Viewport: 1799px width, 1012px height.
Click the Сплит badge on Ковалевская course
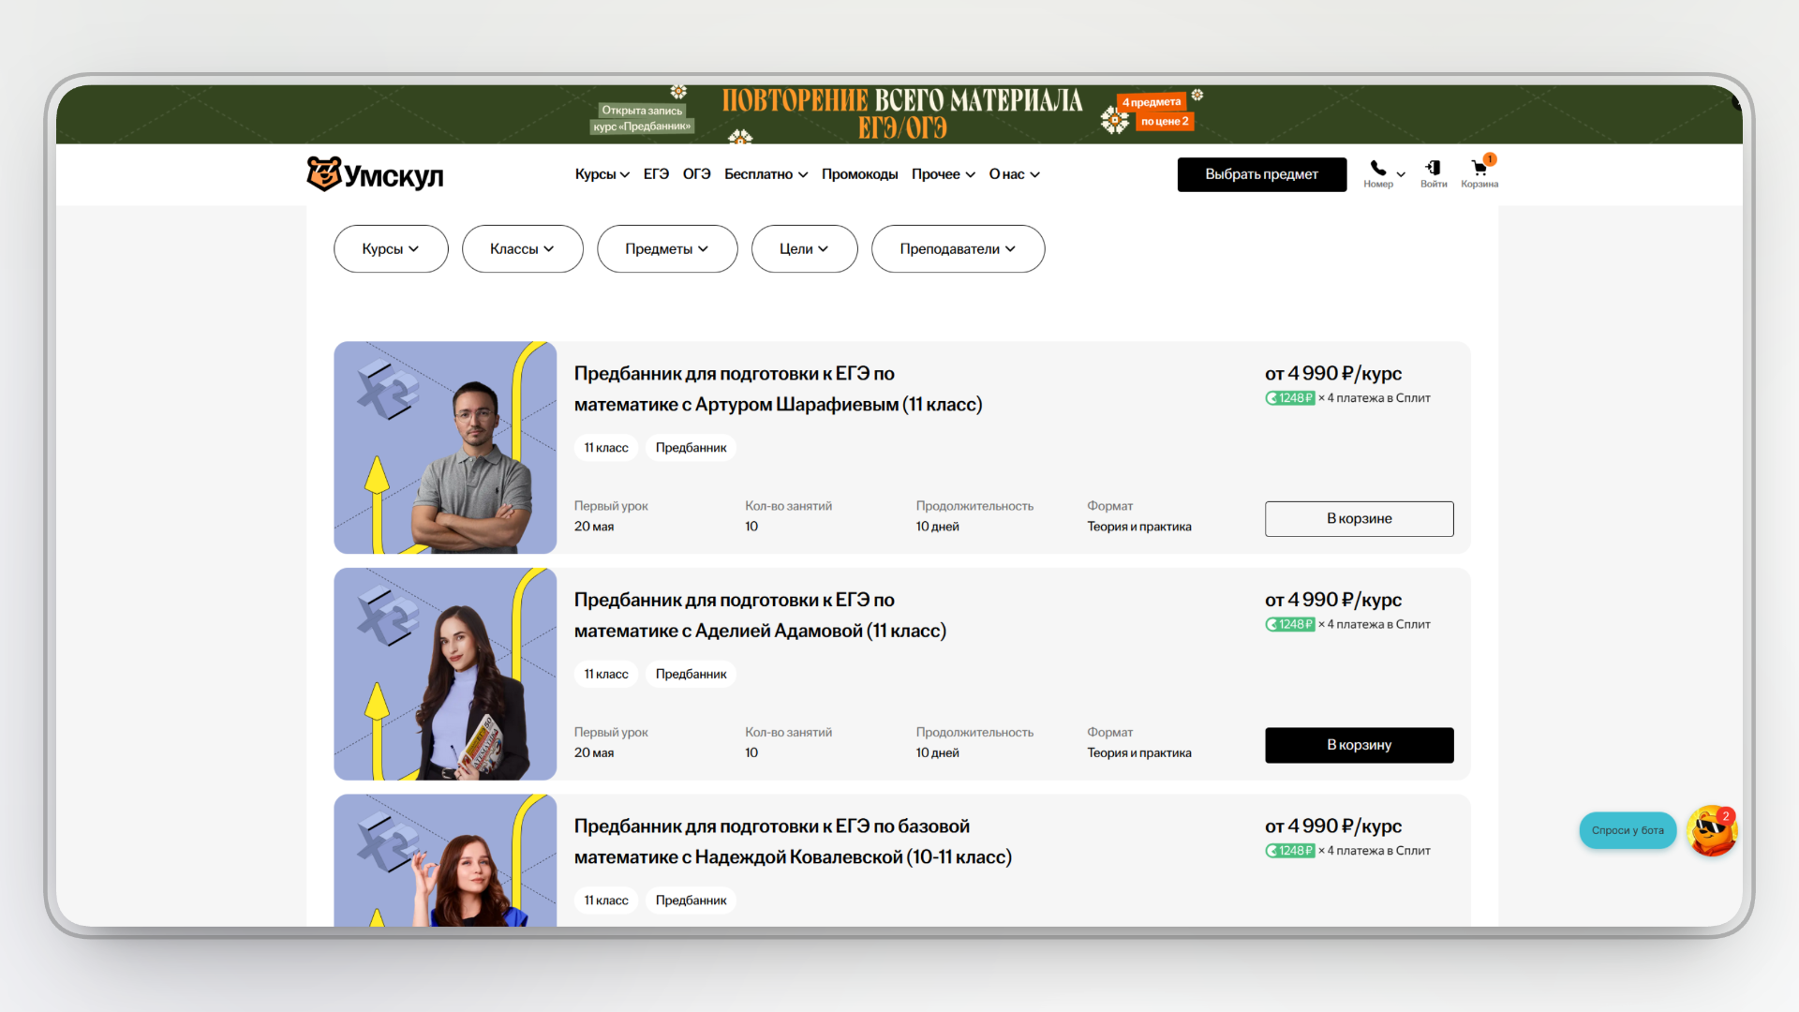[1290, 851]
